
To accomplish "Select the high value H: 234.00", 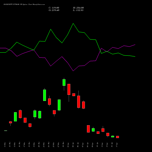I will click(x=78, y=8).
